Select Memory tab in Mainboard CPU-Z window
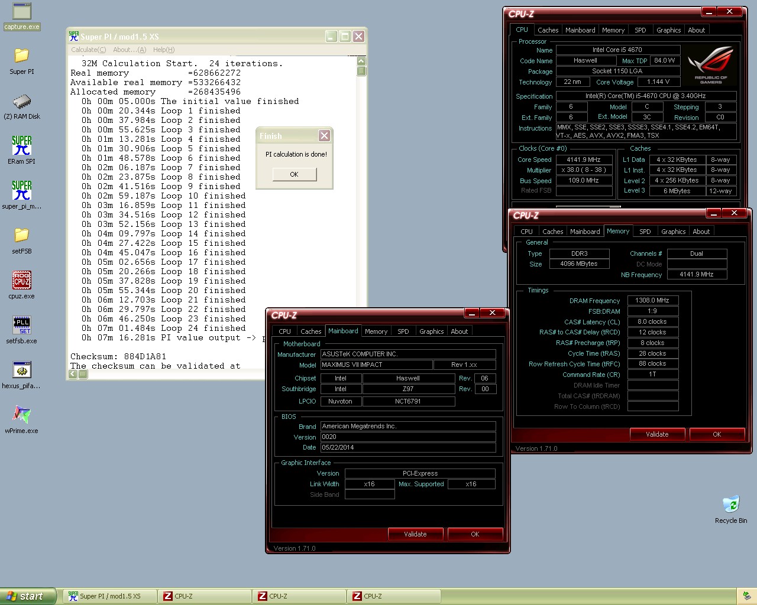Viewport: 757px width, 605px height. pos(376,331)
